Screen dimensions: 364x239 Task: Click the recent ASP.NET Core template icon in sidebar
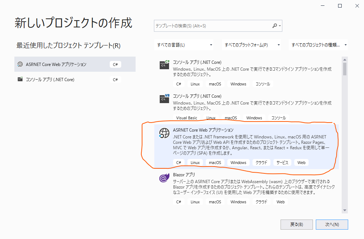click(21, 64)
